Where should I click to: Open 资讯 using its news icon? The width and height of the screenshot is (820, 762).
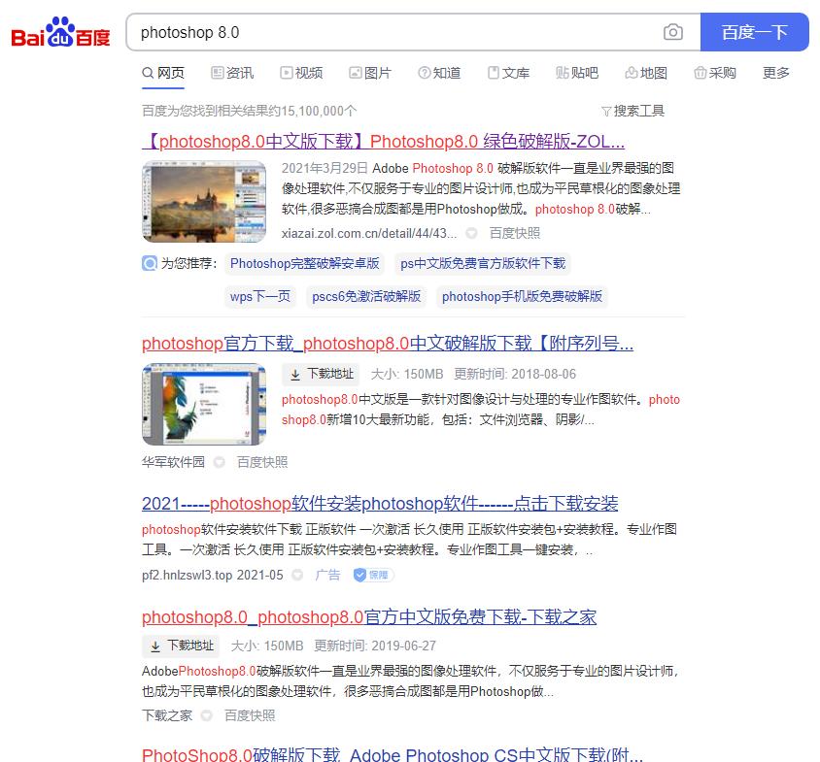point(216,72)
